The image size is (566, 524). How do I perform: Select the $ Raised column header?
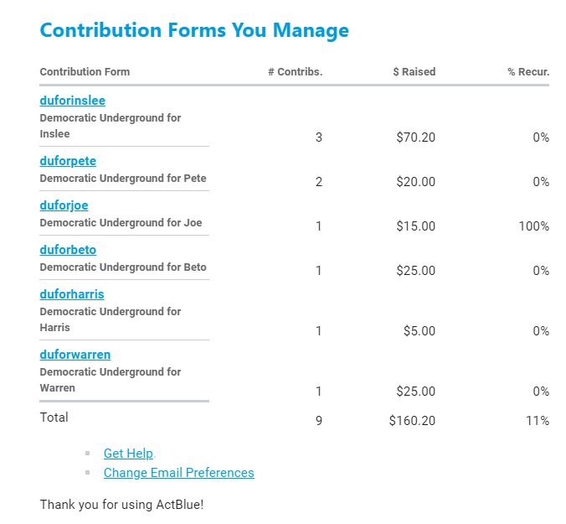(x=414, y=72)
